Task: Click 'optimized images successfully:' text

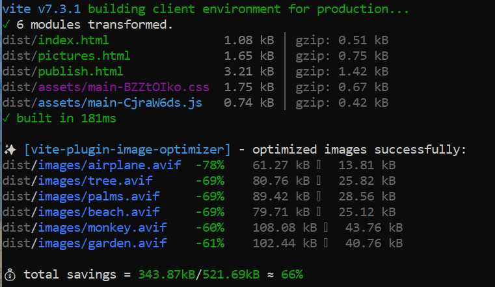Action: (359, 150)
